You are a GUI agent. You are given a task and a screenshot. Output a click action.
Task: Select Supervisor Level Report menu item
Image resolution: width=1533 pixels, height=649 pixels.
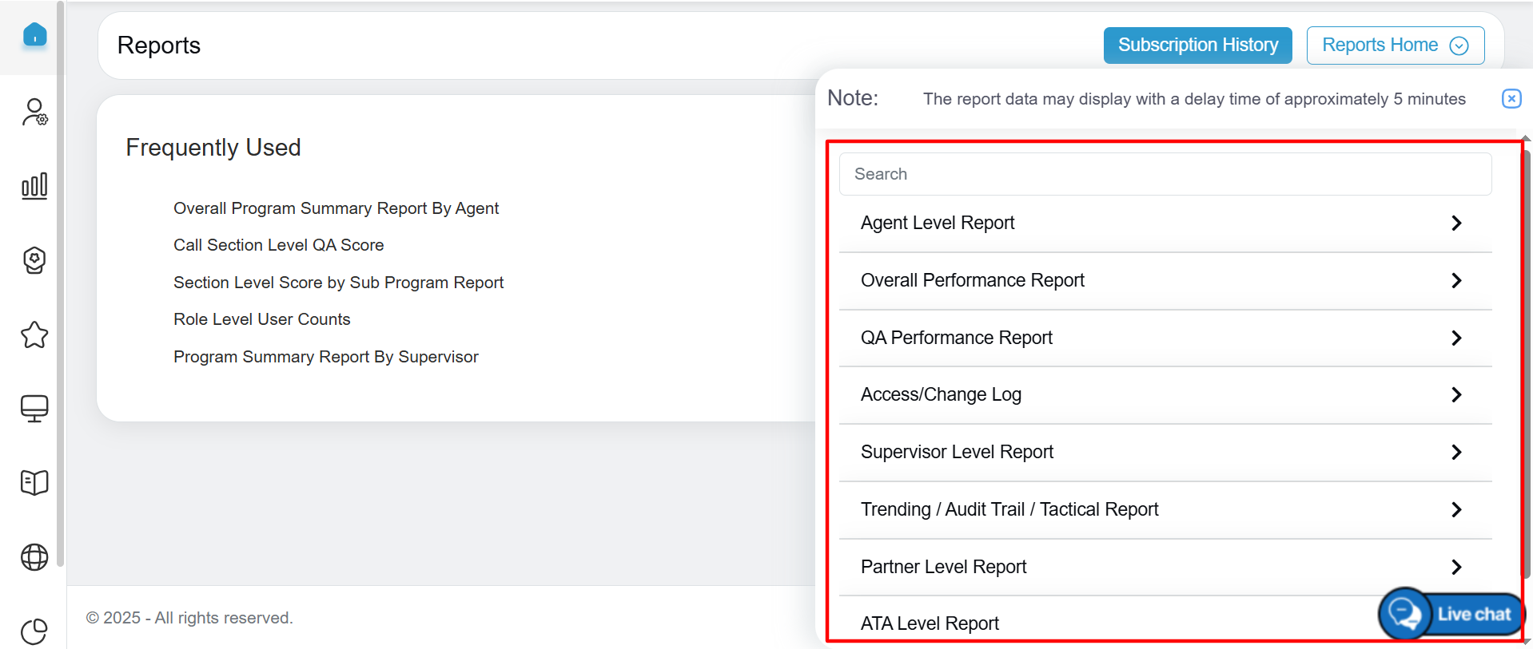(x=957, y=453)
